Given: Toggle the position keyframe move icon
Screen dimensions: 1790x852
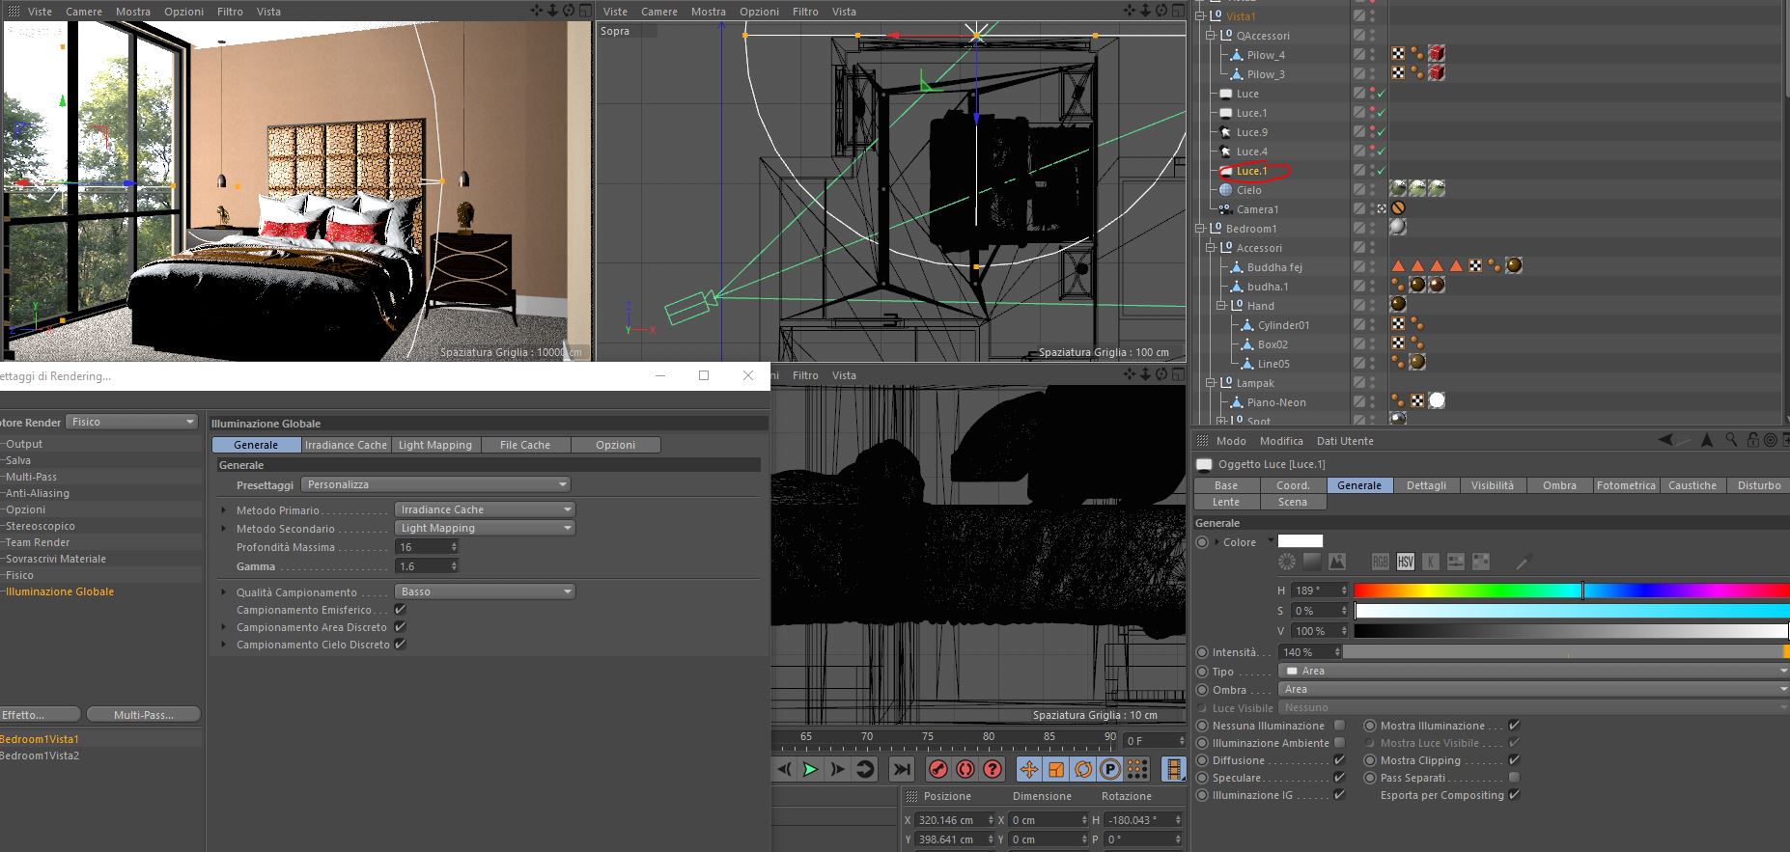Looking at the screenshot, I should [x=1029, y=769].
